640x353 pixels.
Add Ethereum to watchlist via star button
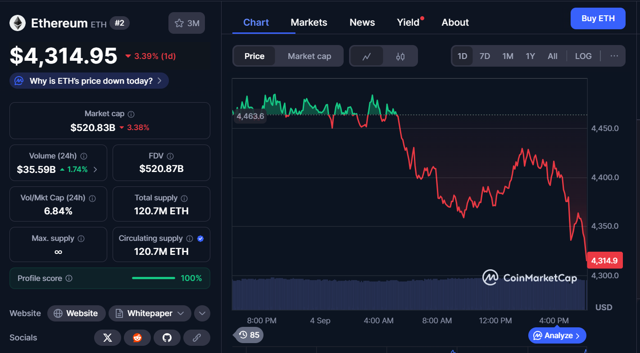click(186, 23)
